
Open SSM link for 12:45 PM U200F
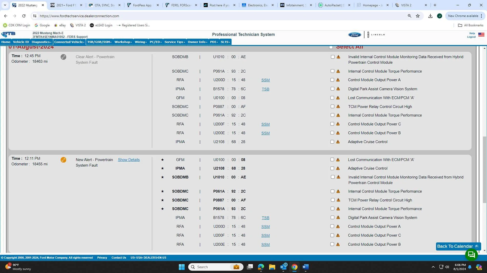(x=265, y=124)
